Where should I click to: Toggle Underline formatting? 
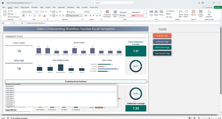(x=29, y=16)
